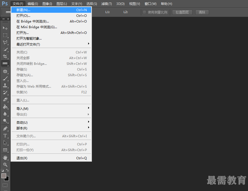Click 关闭并转到 Bridge... entry

click(x=51, y=63)
